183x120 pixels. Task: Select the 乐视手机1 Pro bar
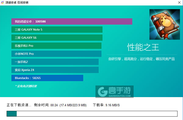[56, 46]
